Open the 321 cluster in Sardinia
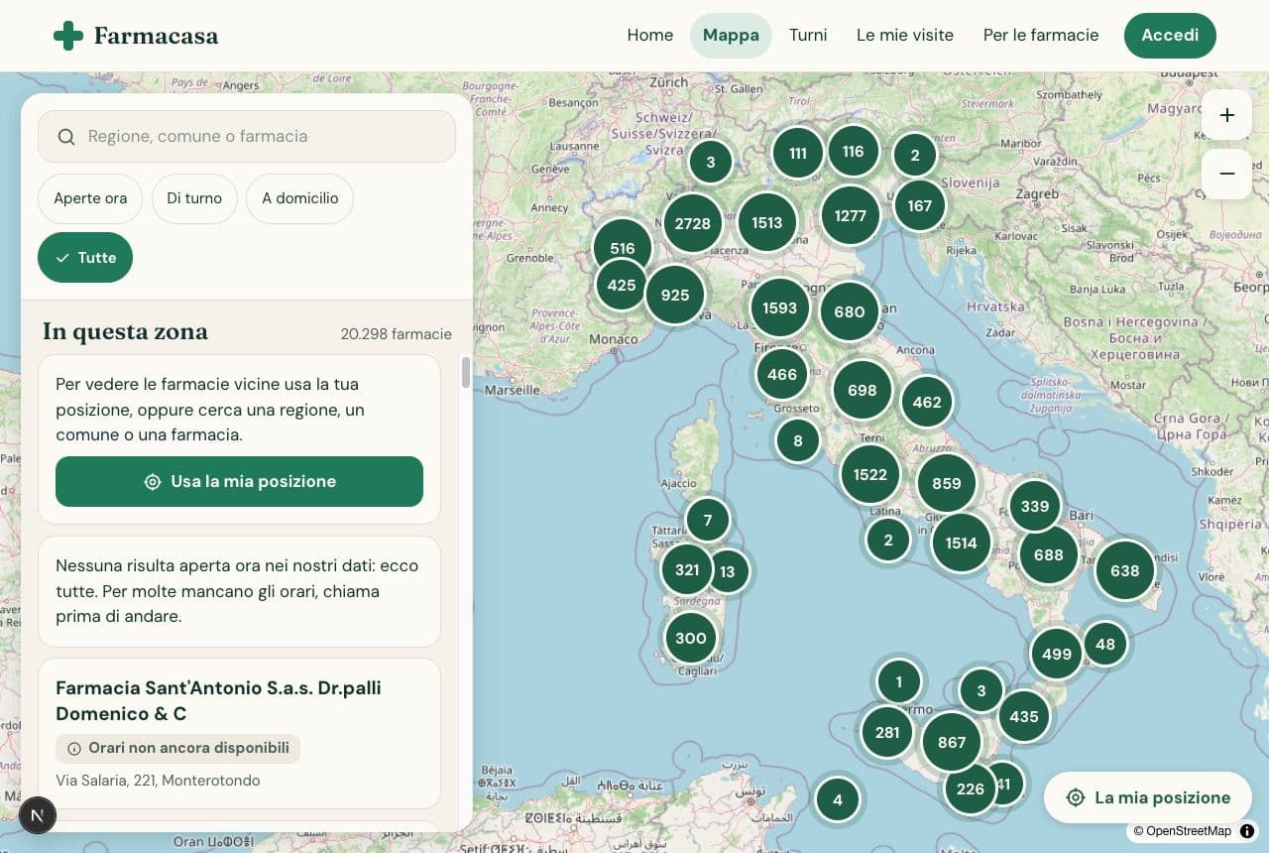 point(687,569)
